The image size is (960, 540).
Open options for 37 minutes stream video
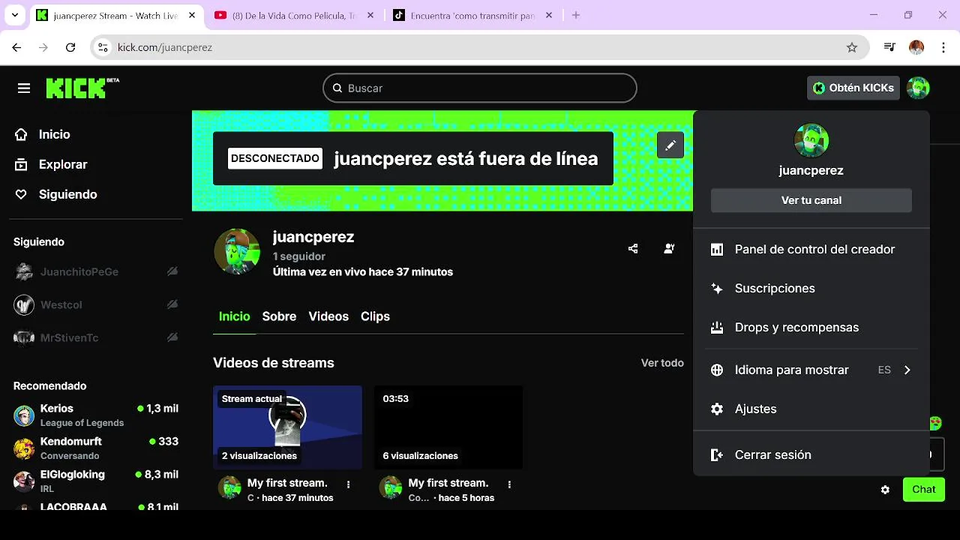click(x=348, y=484)
